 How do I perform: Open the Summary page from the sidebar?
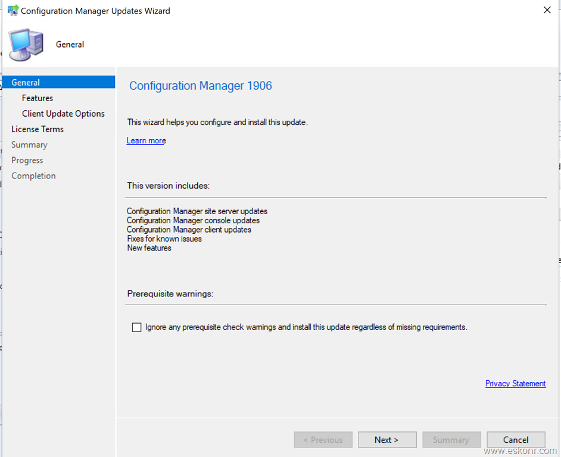point(29,144)
